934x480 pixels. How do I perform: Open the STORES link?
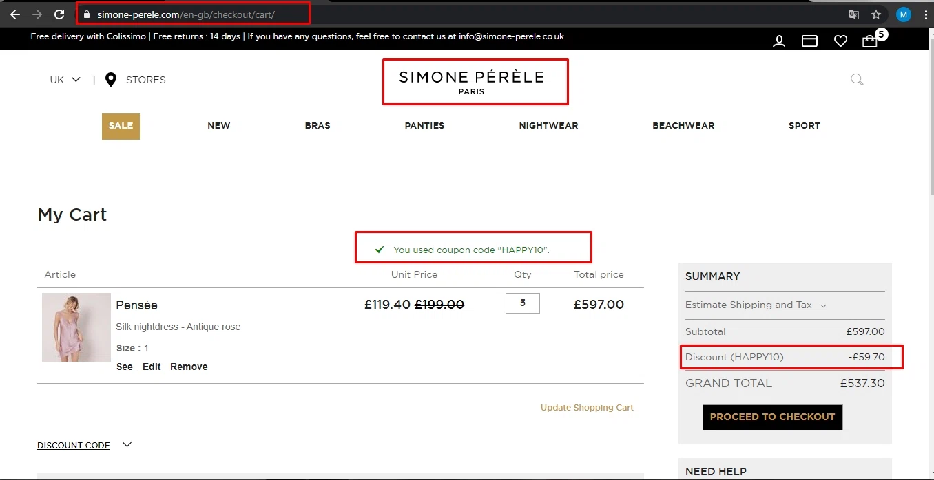tap(145, 80)
